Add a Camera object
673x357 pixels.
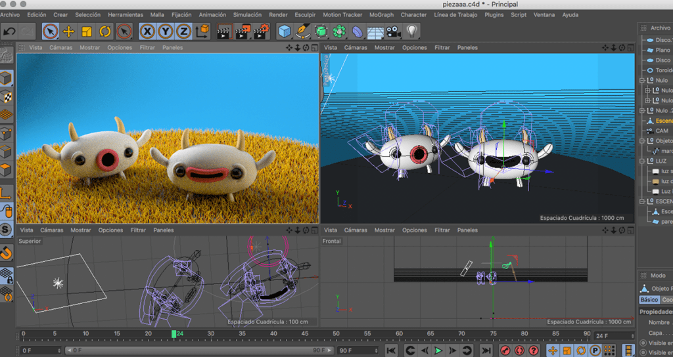pyautogui.click(x=393, y=31)
